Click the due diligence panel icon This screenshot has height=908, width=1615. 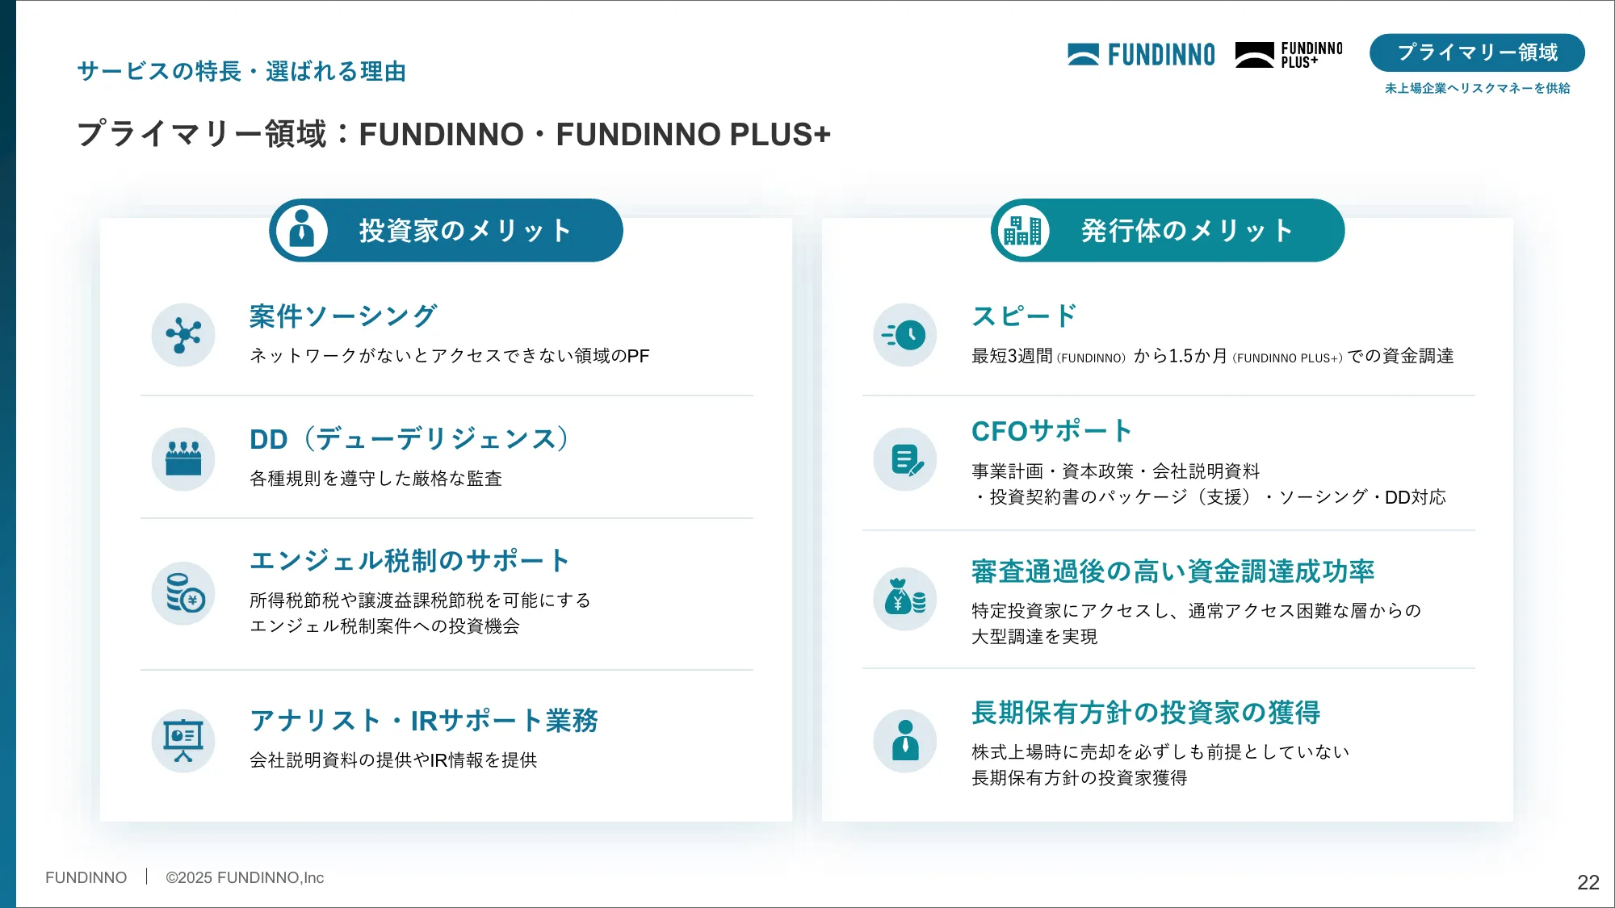point(183,459)
